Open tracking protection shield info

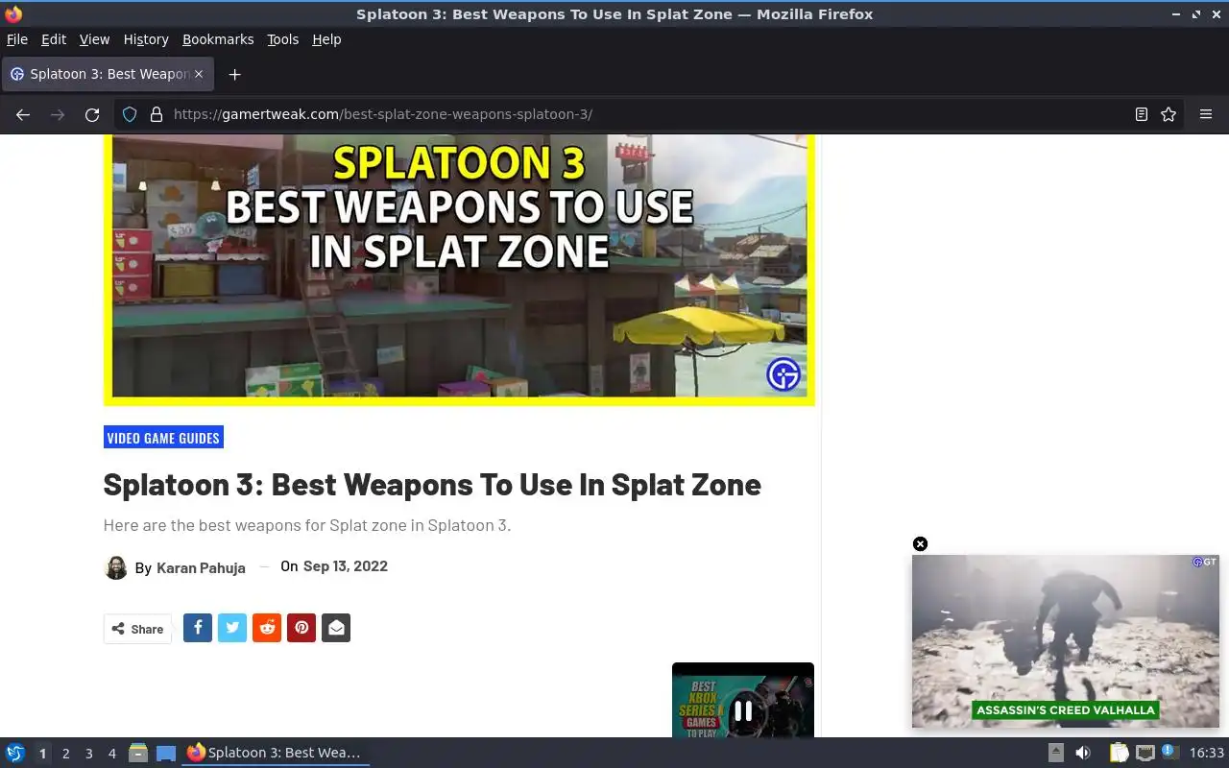pyautogui.click(x=130, y=114)
